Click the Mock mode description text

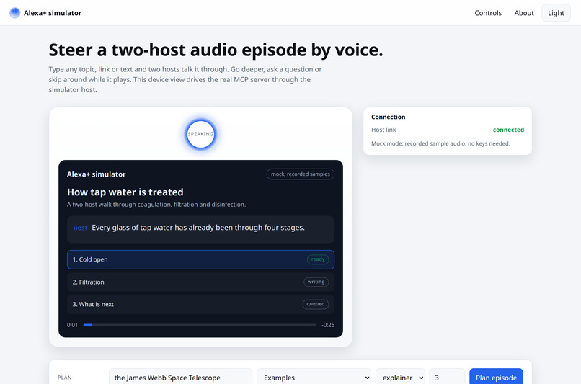pos(440,143)
